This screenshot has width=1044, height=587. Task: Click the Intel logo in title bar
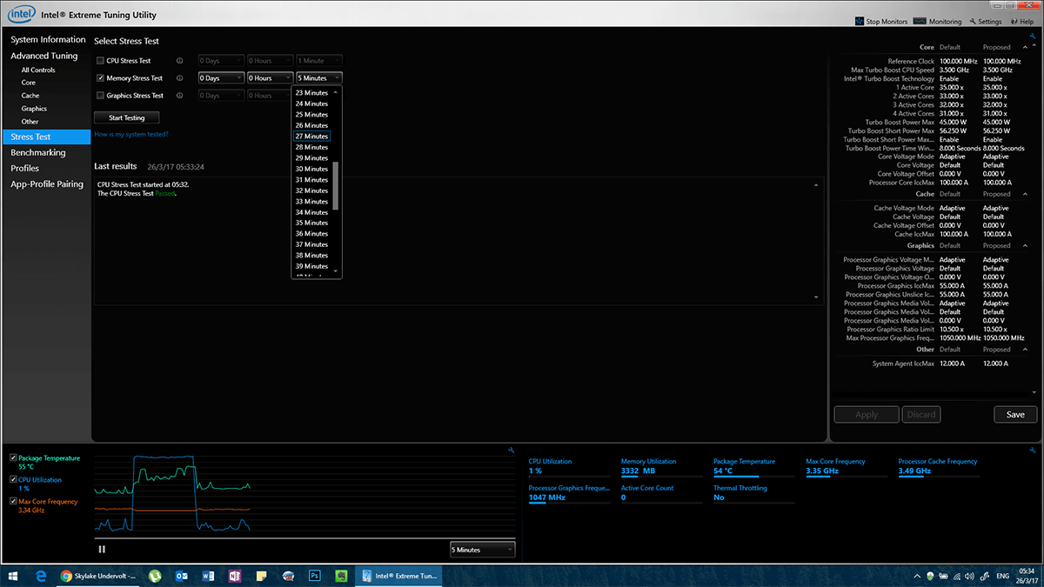(21, 15)
